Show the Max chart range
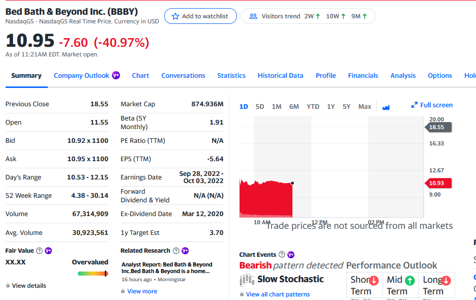 point(365,107)
